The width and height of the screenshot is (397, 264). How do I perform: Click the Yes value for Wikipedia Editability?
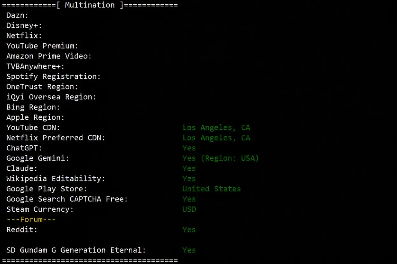189,179
